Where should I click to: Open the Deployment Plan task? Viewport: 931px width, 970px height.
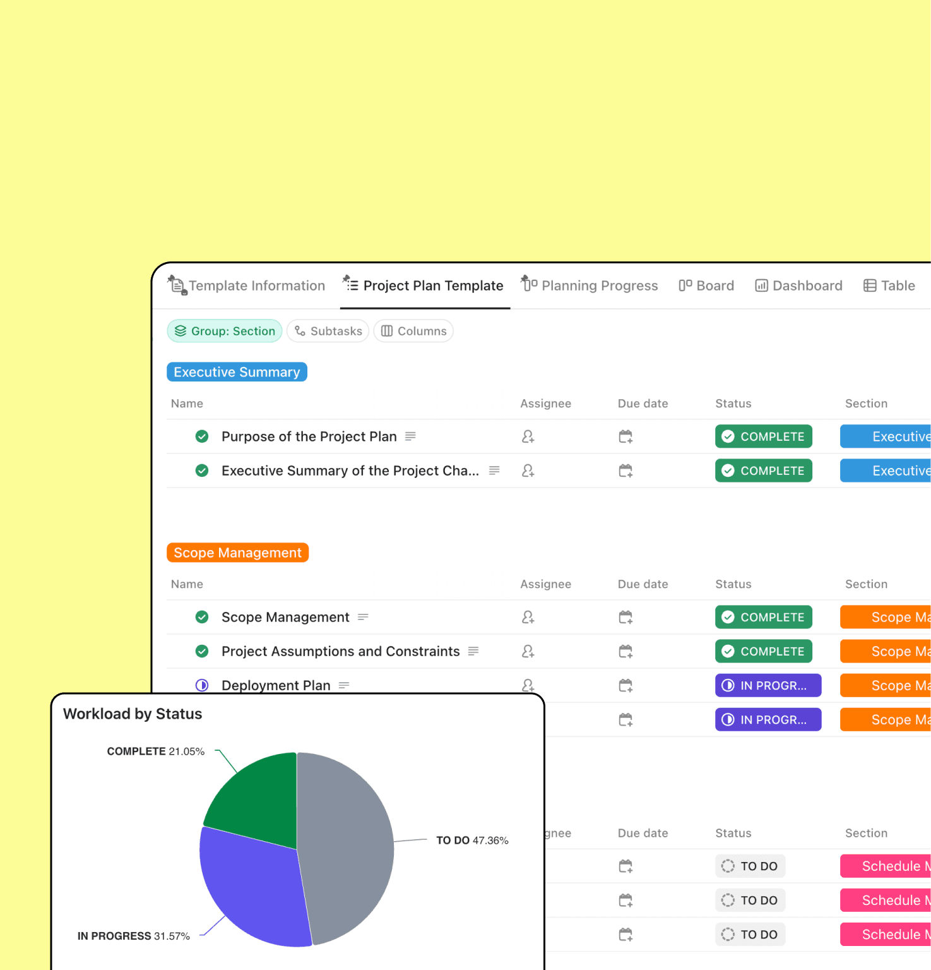click(x=276, y=685)
